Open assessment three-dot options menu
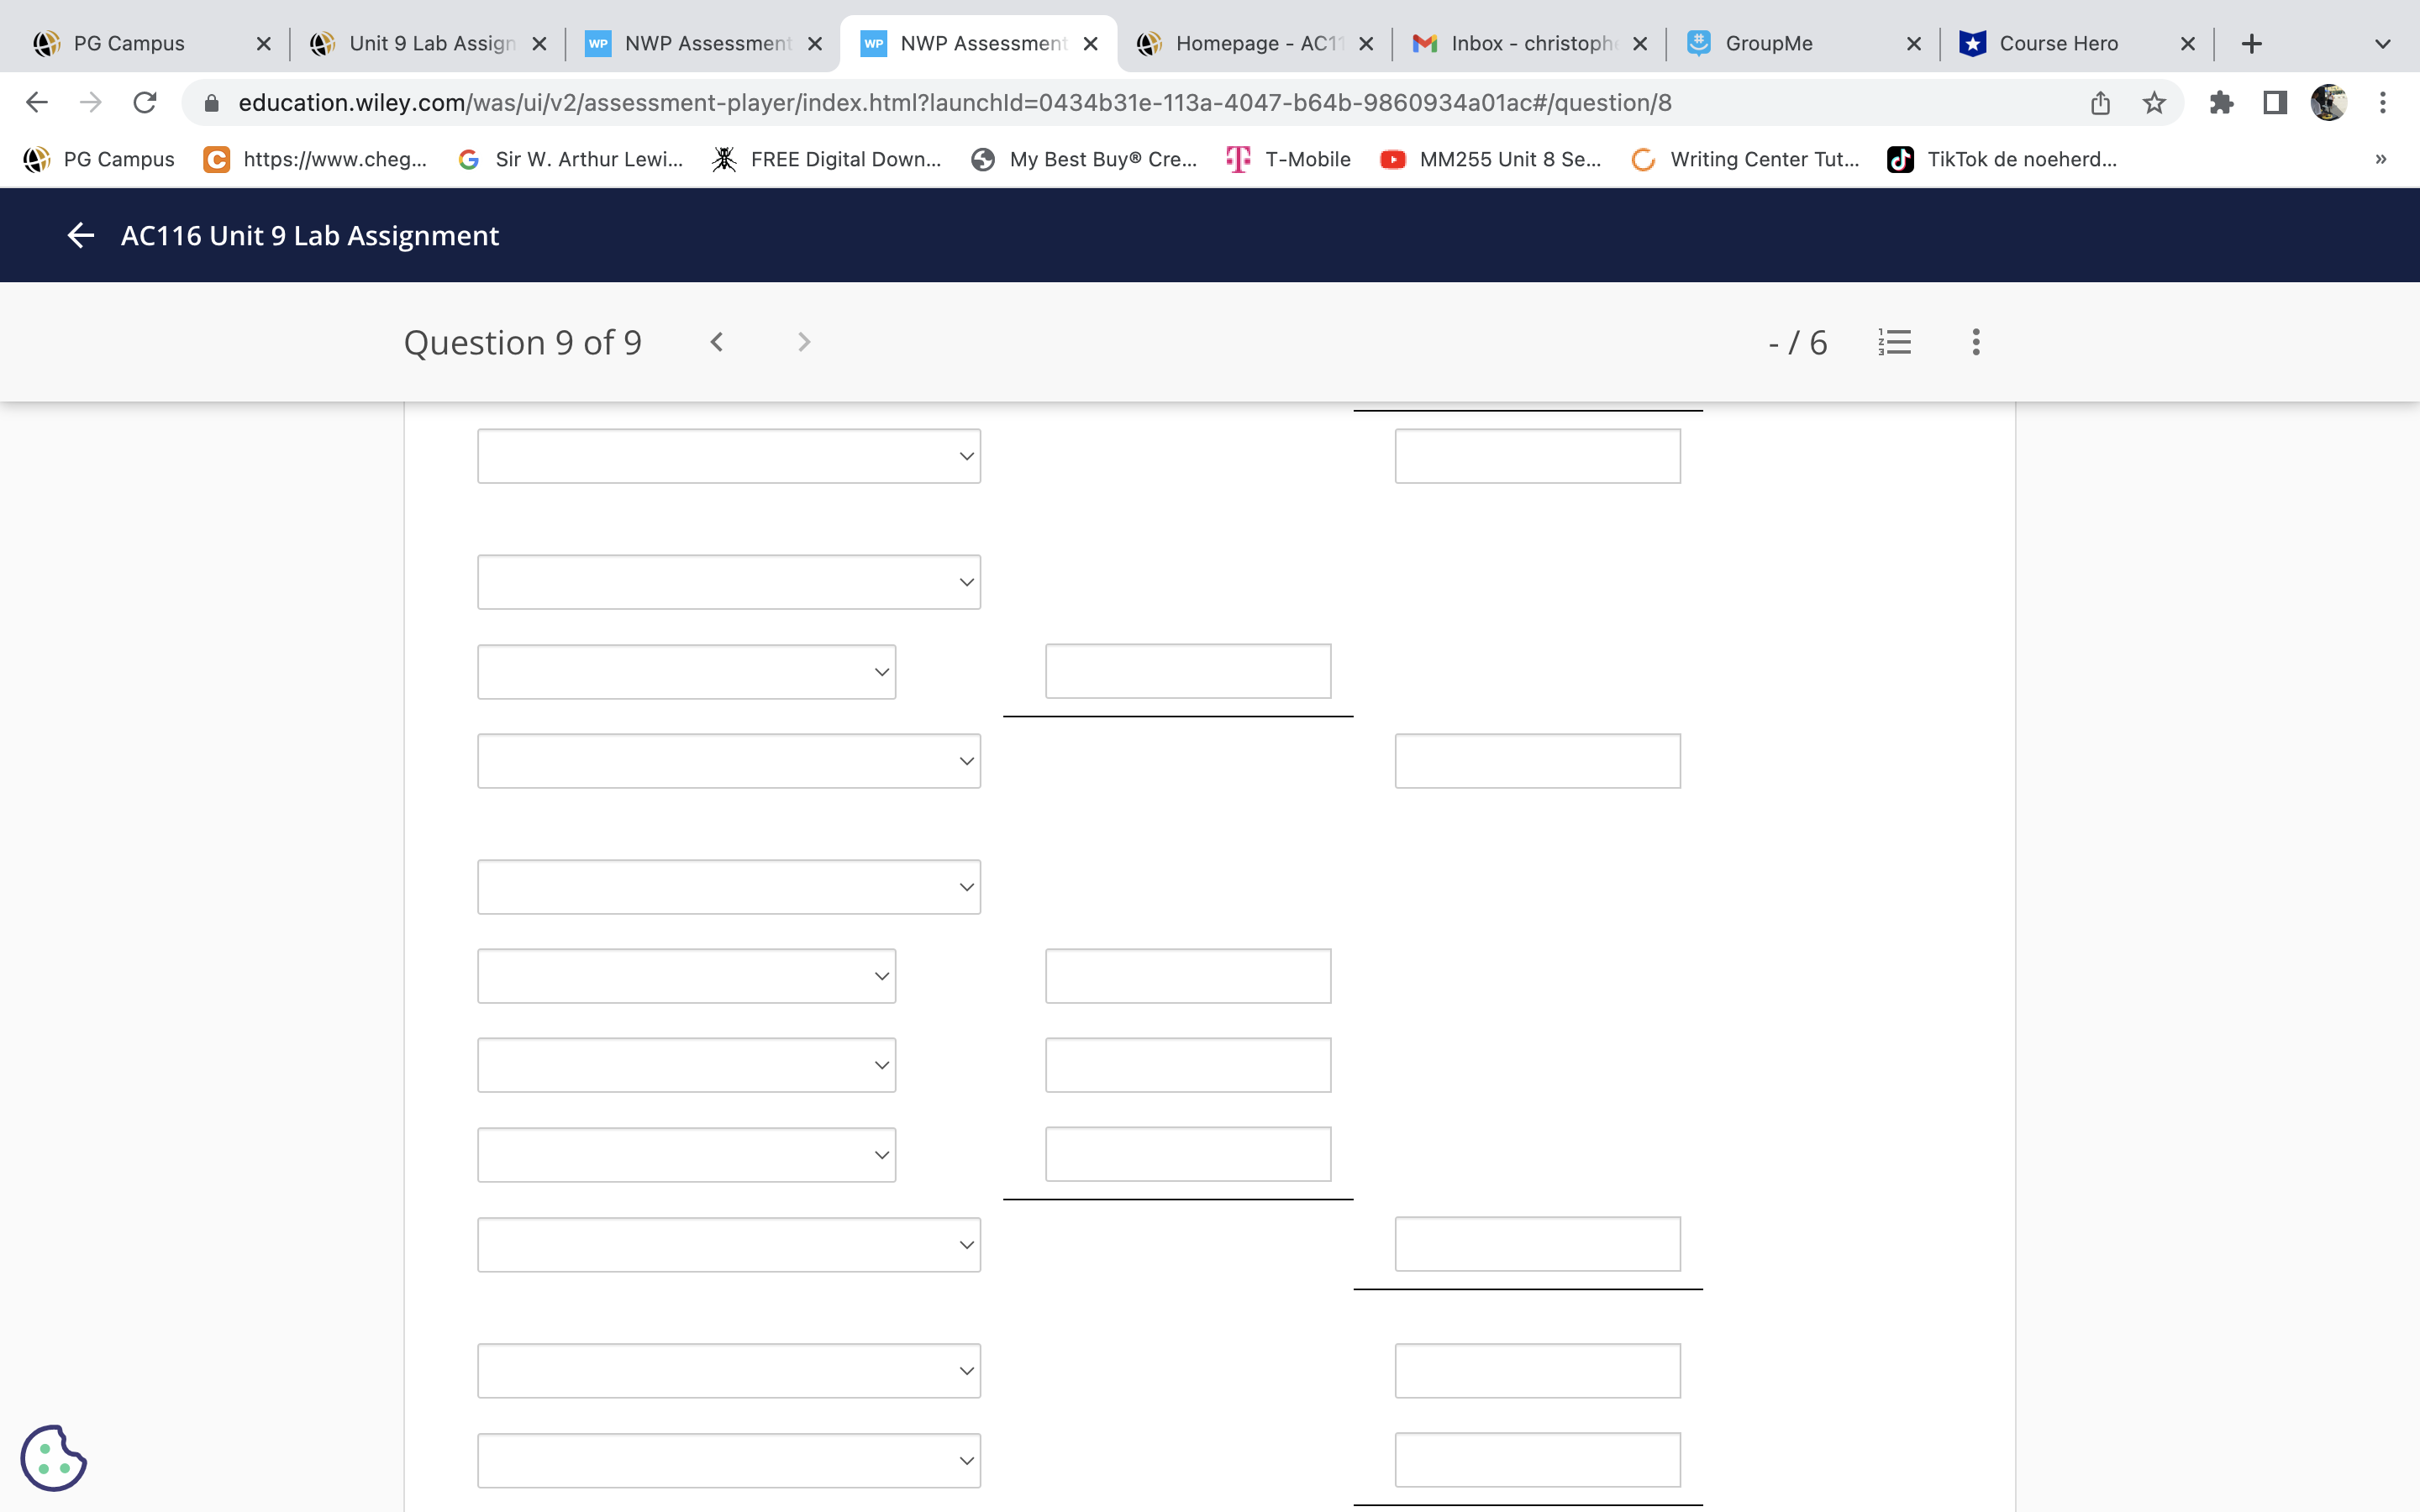The height and width of the screenshot is (1512, 2420). [1975, 342]
